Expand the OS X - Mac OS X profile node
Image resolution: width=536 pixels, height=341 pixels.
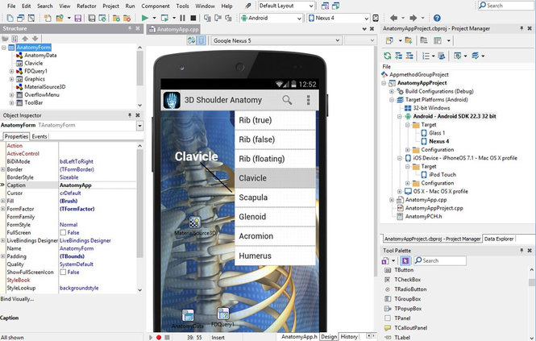(399, 192)
